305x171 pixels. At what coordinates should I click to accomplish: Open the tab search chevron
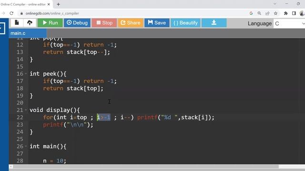[x=275, y=4]
